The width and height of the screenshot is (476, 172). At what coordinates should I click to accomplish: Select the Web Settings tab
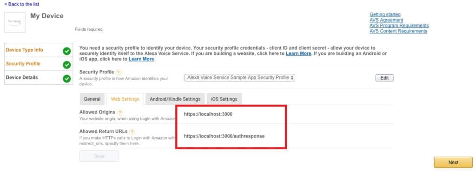(x=125, y=99)
